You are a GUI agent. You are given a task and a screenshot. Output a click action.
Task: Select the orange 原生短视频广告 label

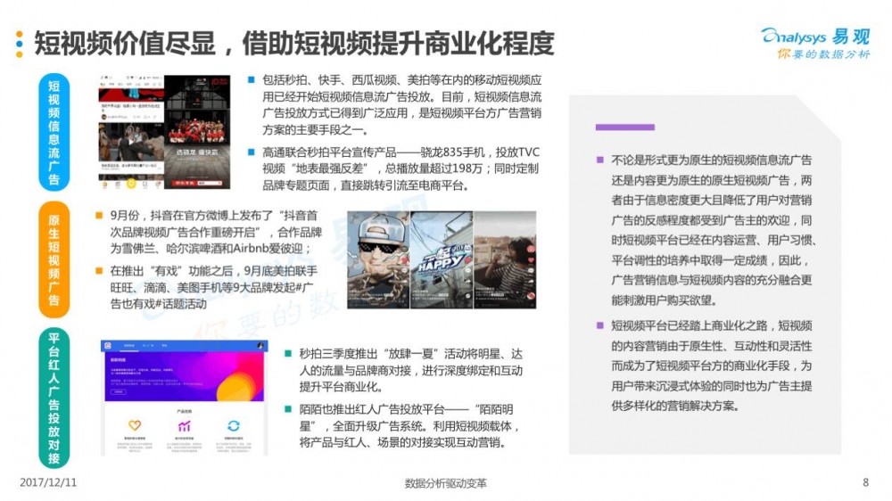[54, 259]
